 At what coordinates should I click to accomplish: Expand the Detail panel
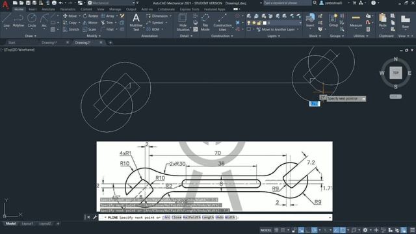(187, 36)
